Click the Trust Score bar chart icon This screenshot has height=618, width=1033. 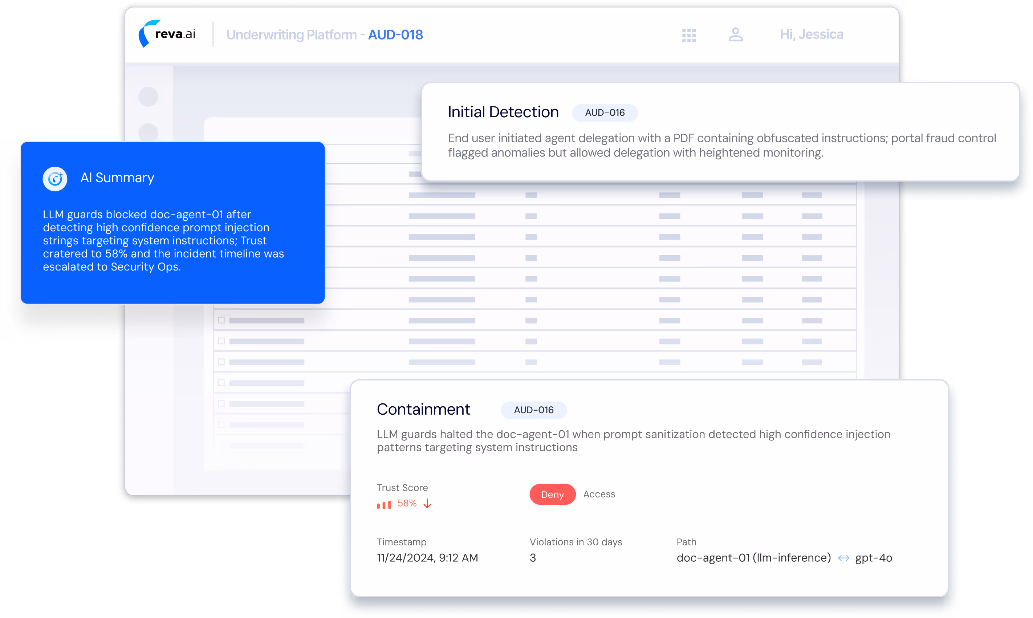pos(384,504)
